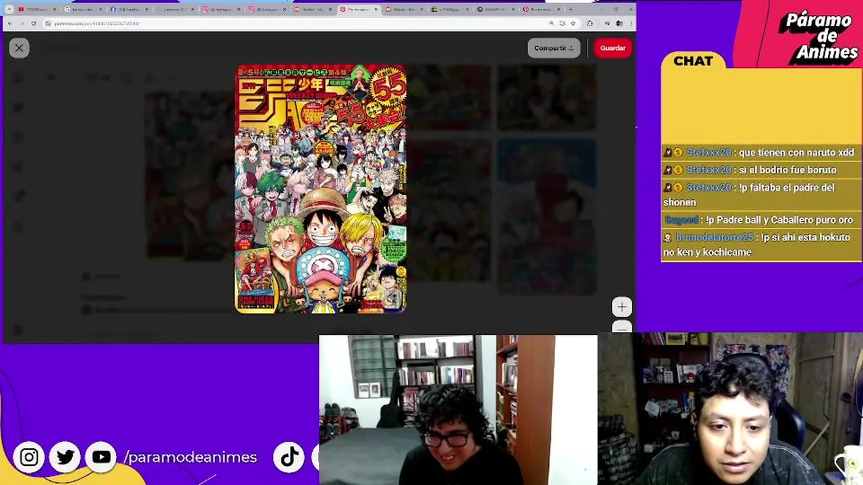
Task: Click the /paramodeanimes handle text
Action: (x=190, y=457)
